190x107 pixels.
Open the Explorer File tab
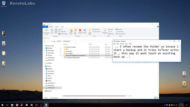coord(45,27)
